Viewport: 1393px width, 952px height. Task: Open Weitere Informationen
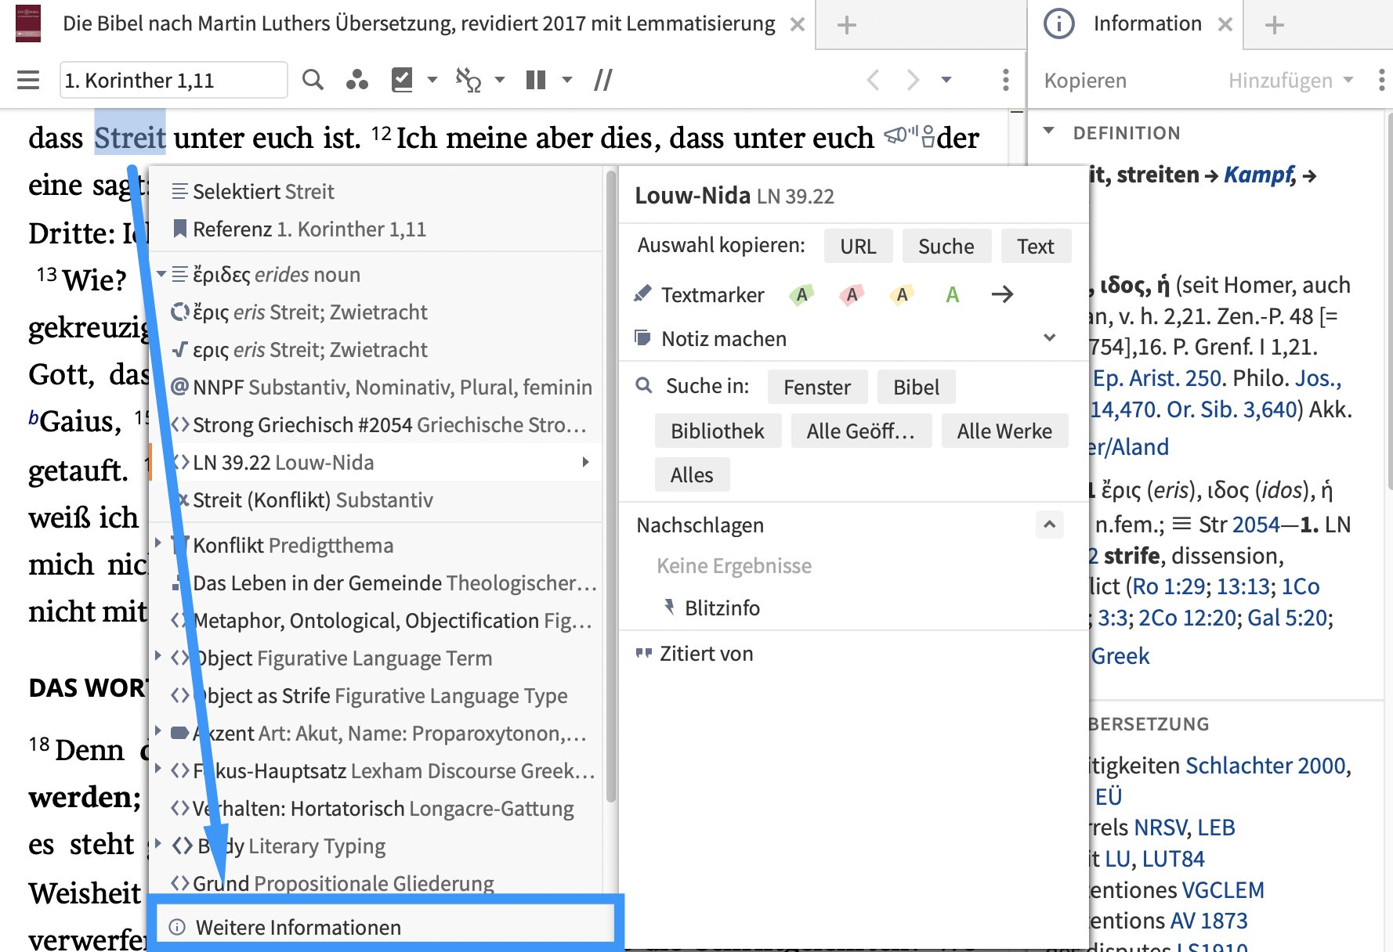click(x=385, y=927)
